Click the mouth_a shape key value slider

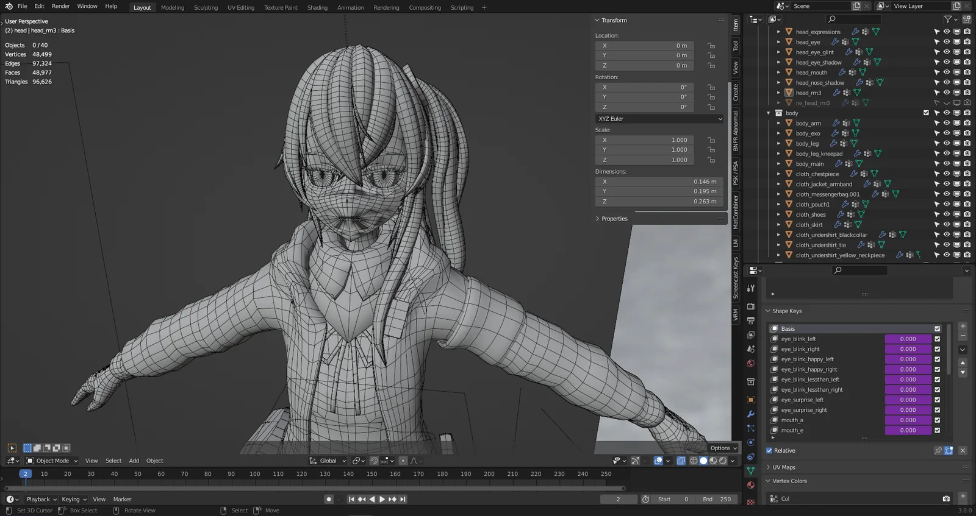click(x=908, y=420)
